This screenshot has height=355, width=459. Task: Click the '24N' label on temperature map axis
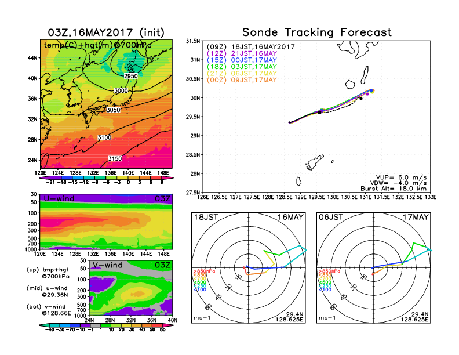tap(32, 160)
